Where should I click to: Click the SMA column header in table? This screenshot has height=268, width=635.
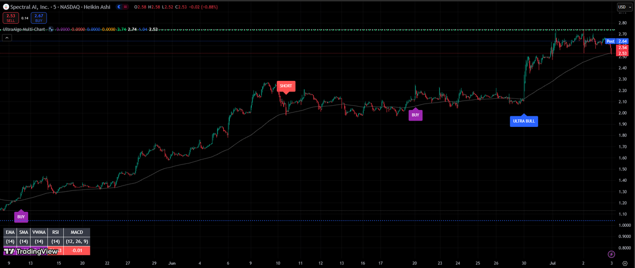(23, 232)
